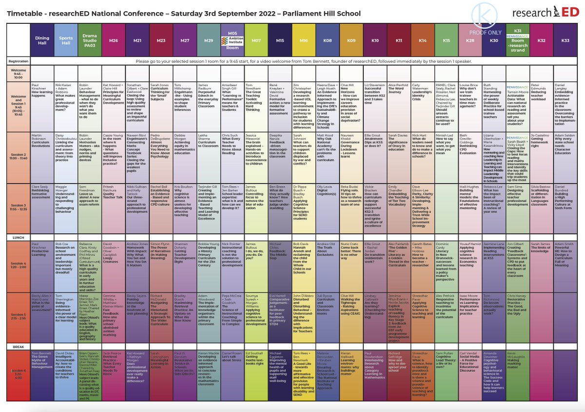Image resolution: width=585 pixels, height=412 pixels.
Task: Click the 'Session 2 11:00 – 11:40' row label
Action: (x=19, y=157)
